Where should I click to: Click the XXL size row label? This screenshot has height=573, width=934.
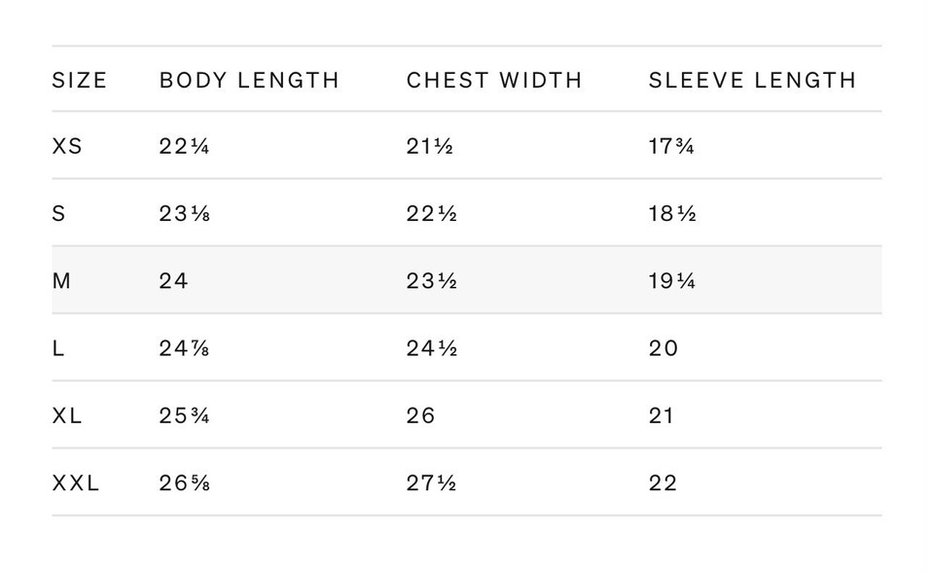(76, 483)
